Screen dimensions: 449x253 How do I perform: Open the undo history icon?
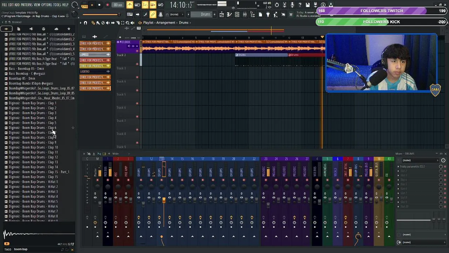(x=277, y=5)
